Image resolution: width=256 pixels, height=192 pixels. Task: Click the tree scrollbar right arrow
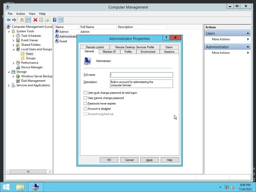click(50, 171)
